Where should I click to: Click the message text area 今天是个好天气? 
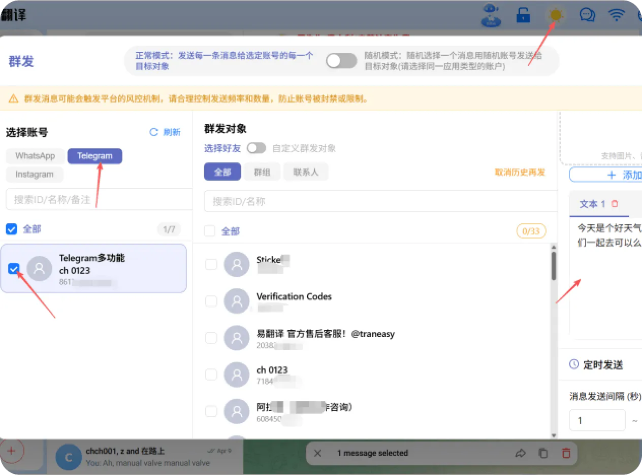click(x=605, y=279)
